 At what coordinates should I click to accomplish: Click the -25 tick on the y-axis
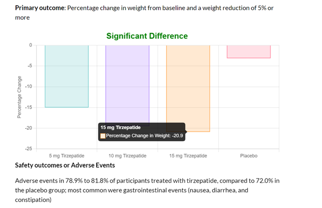pos(29,148)
